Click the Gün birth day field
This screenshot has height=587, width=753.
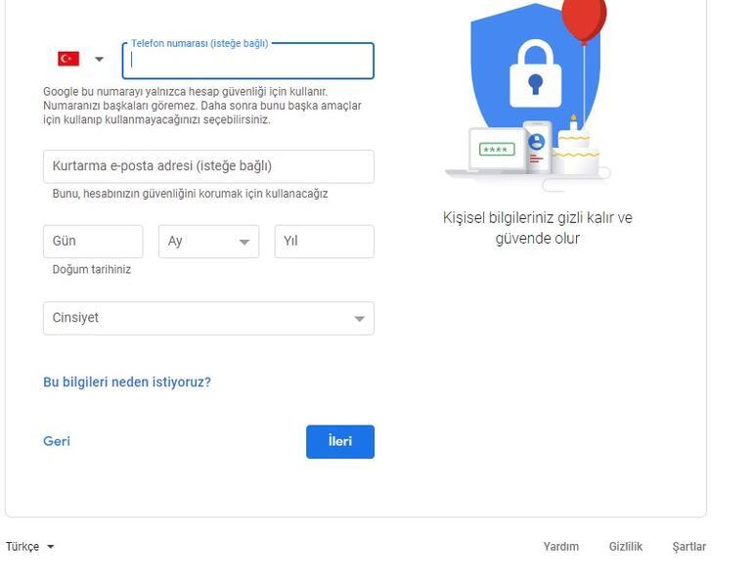pos(93,242)
